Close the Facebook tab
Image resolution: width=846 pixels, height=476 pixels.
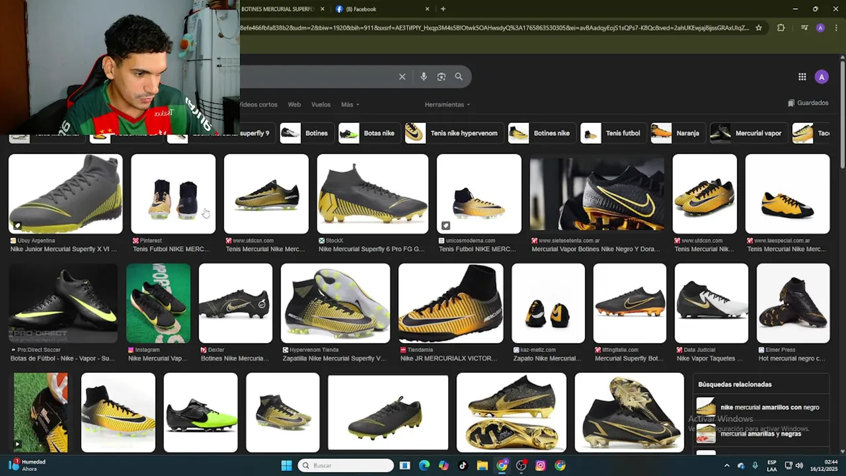(x=427, y=9)
